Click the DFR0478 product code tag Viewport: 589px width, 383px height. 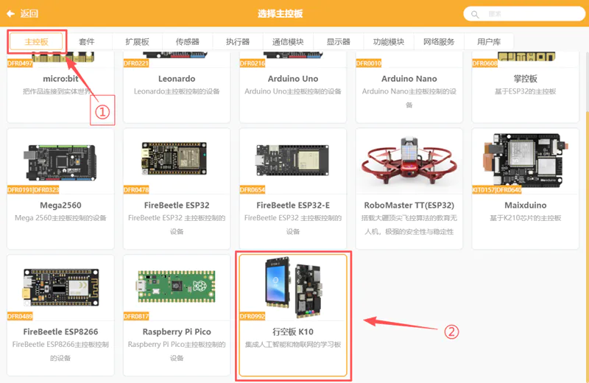tap(136, 190)
